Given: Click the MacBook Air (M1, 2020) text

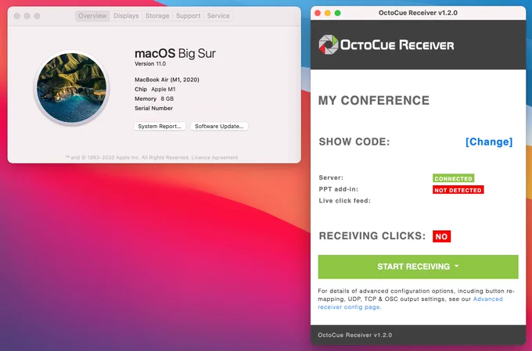Looking at the screenshot, I should click(x=167, y=80).
